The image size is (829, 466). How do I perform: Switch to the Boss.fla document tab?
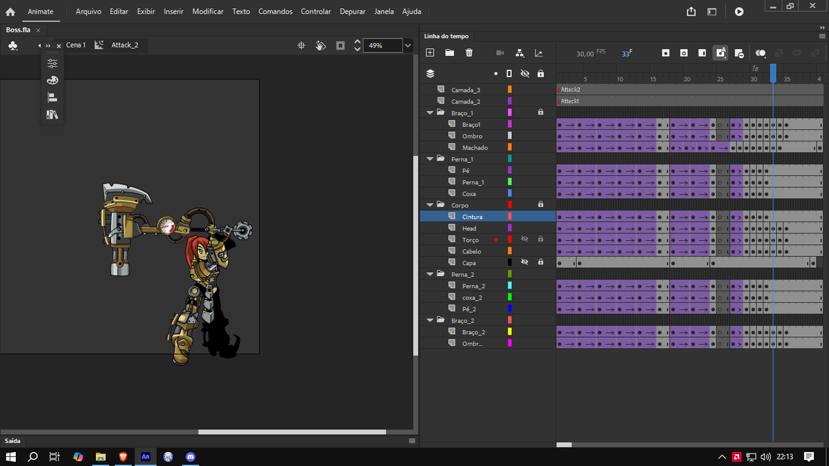tap(18, 30)
